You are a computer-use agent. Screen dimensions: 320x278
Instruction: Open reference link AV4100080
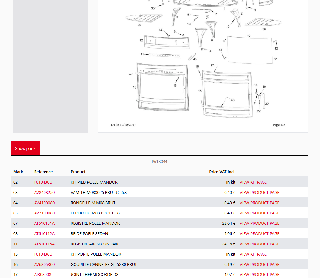44,203
